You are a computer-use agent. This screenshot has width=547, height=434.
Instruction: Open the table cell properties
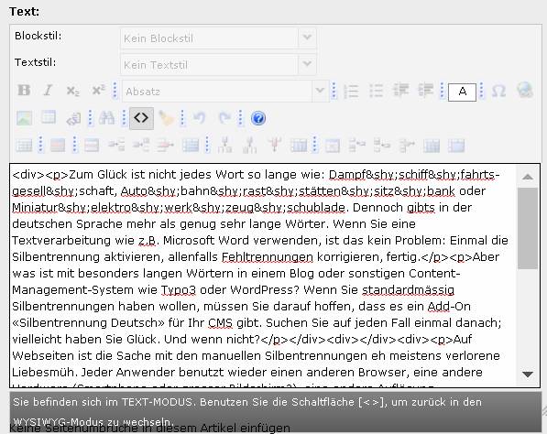pyautogui.click(x=333, y=146)
